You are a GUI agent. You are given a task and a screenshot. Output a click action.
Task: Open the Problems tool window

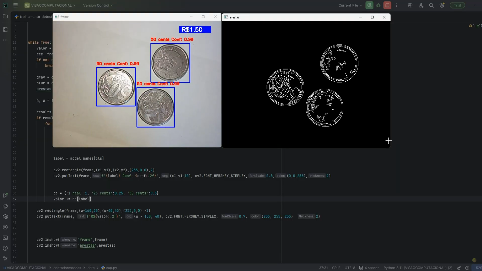coord(5,248)
